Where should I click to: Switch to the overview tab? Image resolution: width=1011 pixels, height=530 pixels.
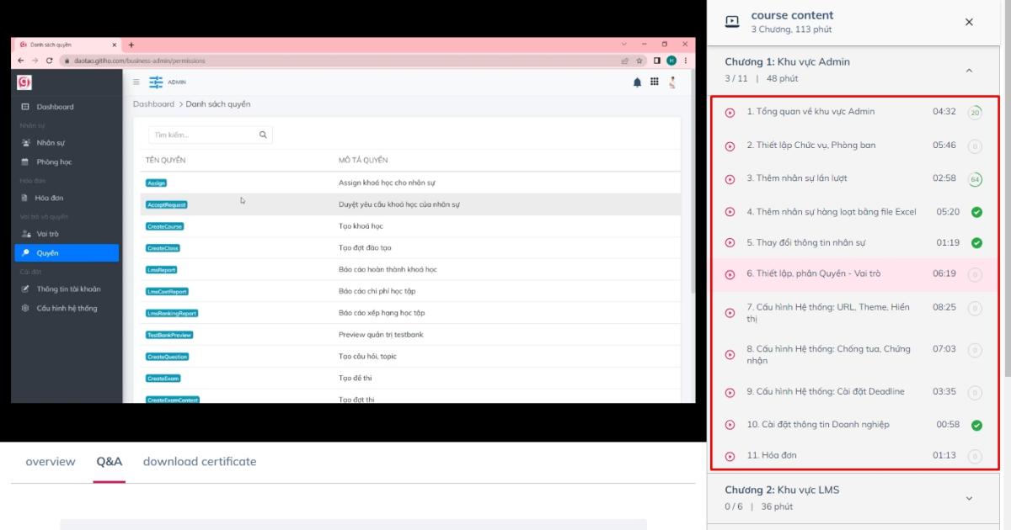pos(51,462)
